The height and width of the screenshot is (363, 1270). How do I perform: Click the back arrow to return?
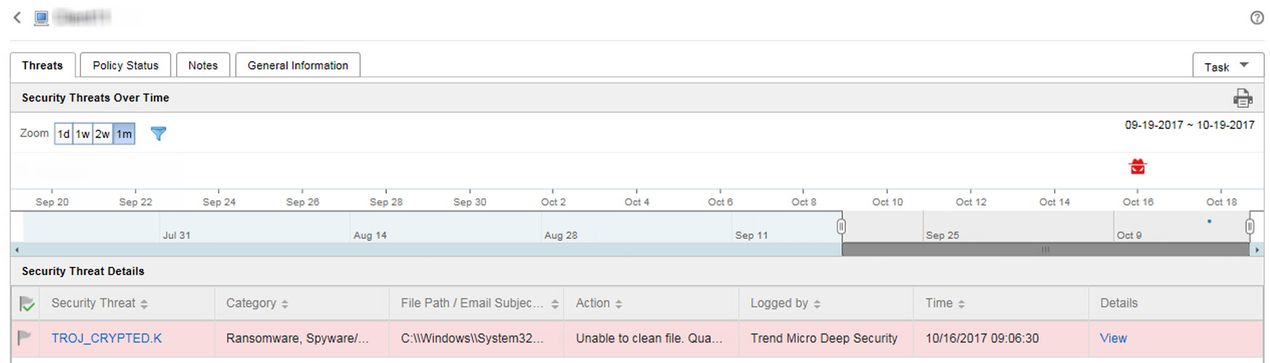tap(17, 18)
